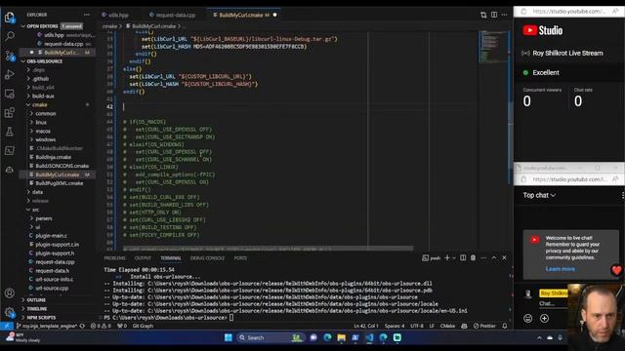Expand the windows folder
Screen dimensions: 625x351
tap(46, 139)
